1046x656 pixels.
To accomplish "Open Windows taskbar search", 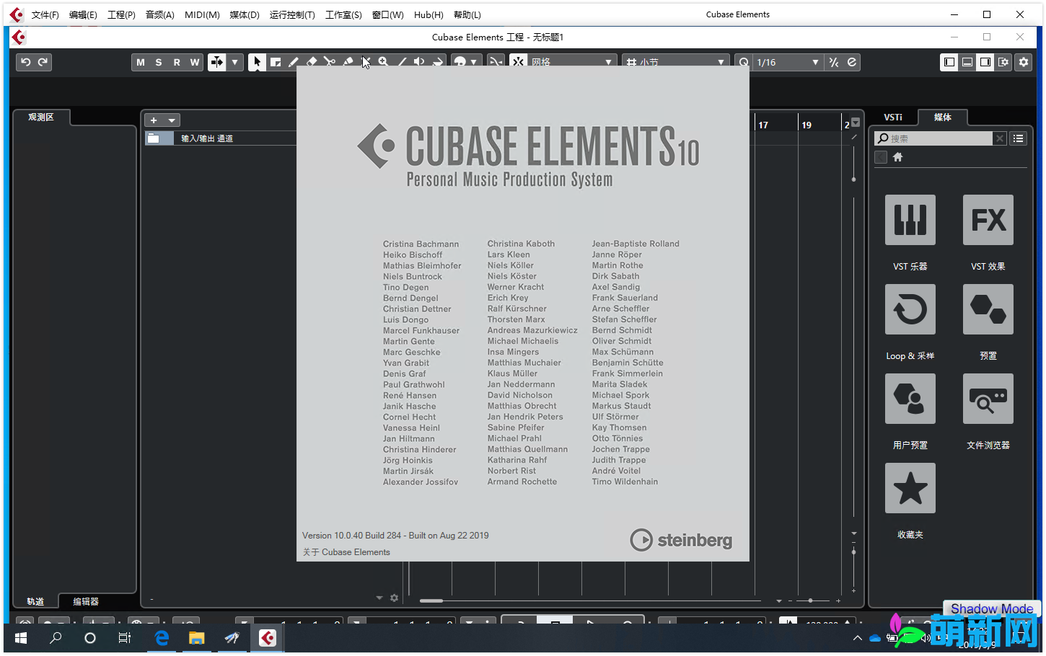I will [56, 638].
